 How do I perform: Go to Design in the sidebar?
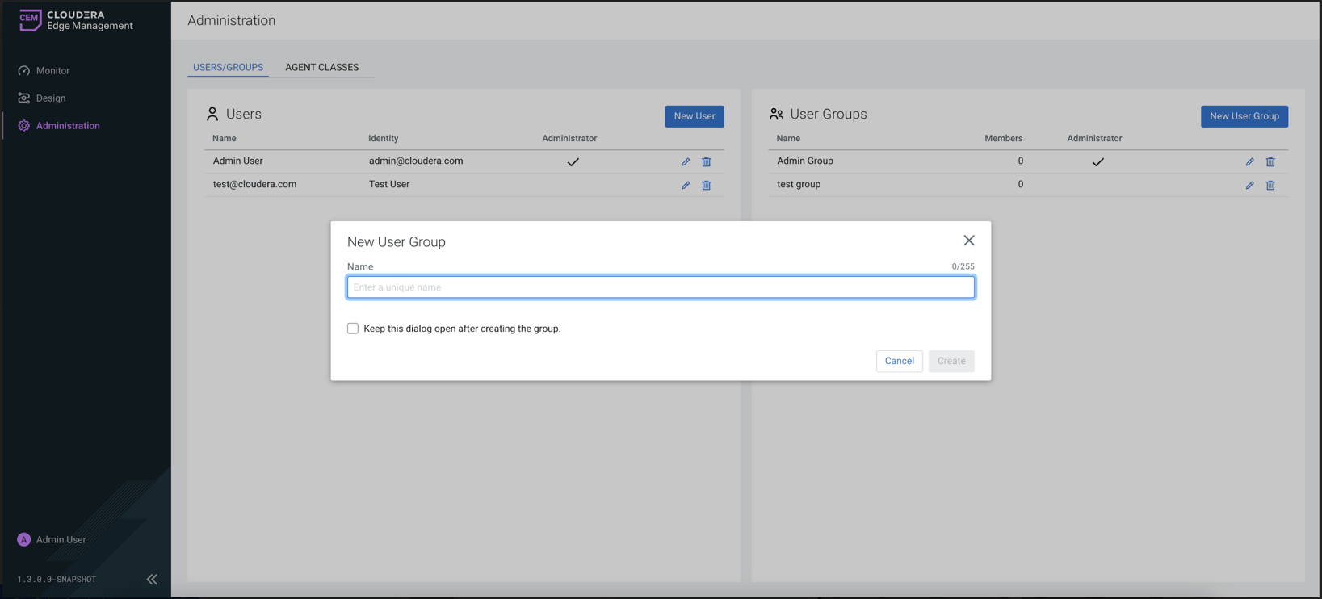51,98
